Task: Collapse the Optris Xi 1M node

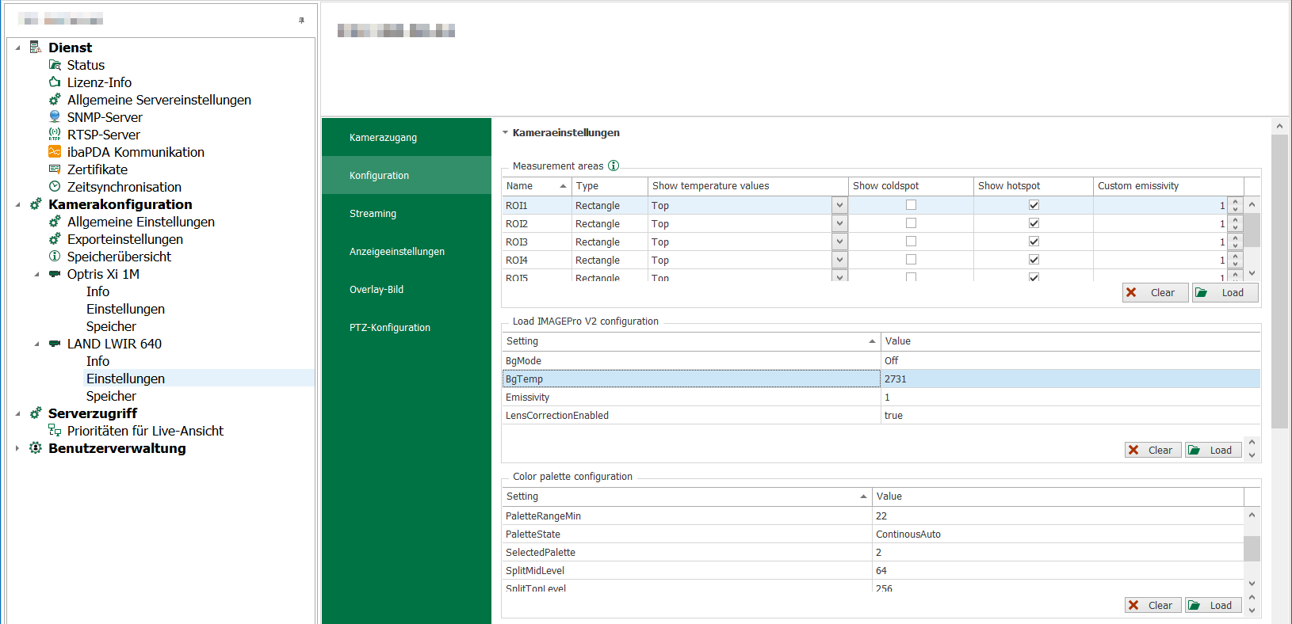Action: [x=36, y=274]
